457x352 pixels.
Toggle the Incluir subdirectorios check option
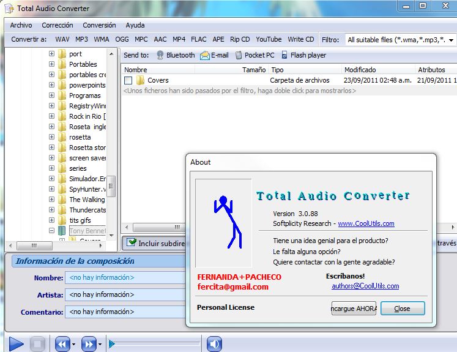132,242
